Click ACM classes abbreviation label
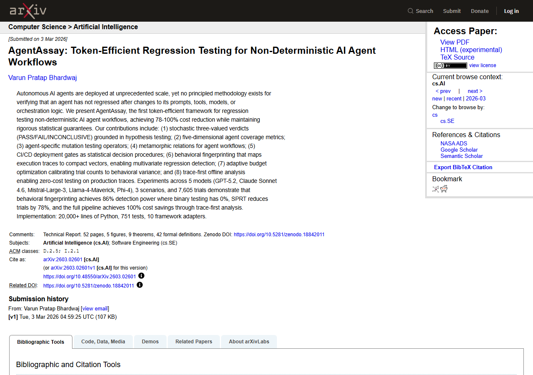 click(x=14, y=251)
